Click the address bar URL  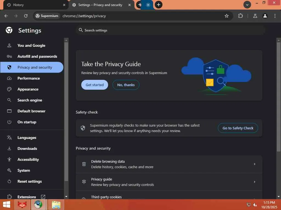tap(84, 16)
